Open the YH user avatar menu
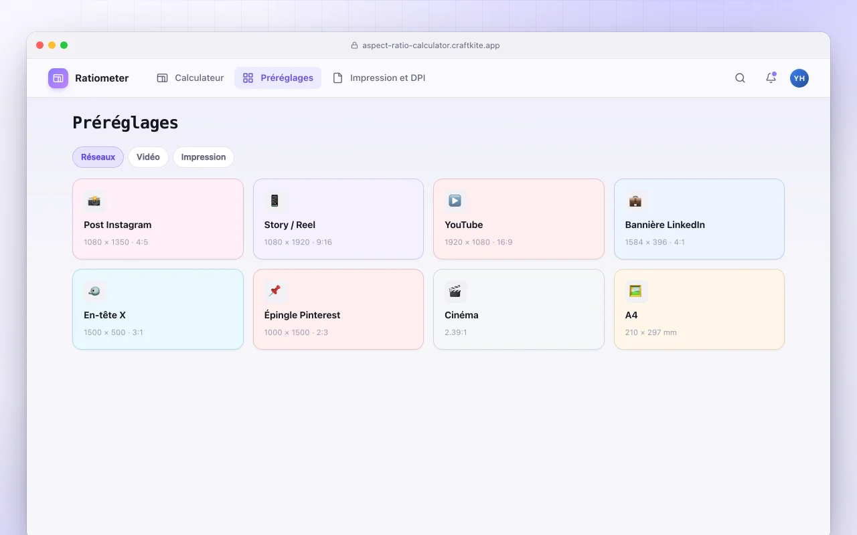Screen dimensions: 857x535 [x=799, y=78]
